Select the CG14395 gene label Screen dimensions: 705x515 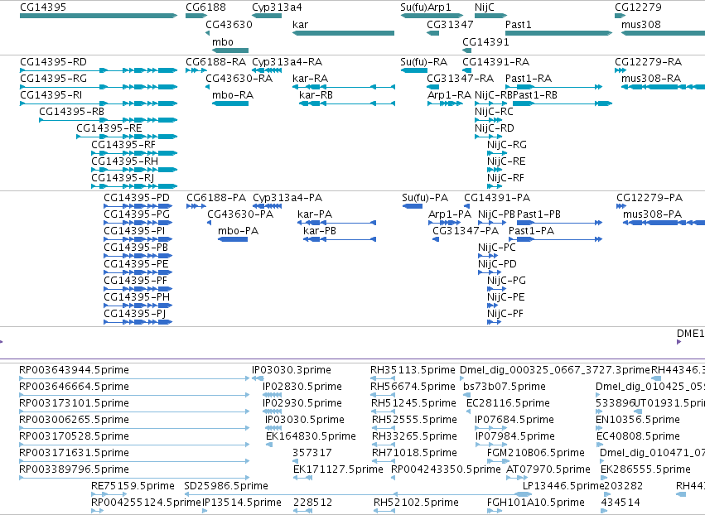pyautogui.click(x=43, y=7)
